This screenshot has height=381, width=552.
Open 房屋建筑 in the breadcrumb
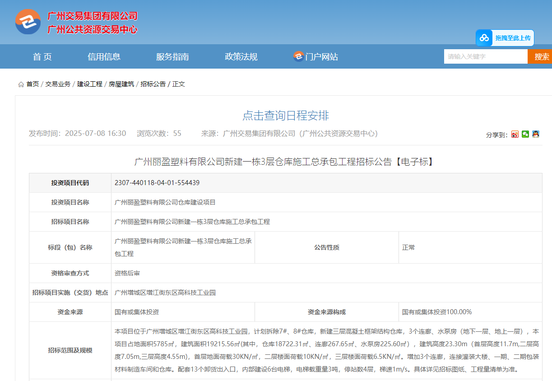coord(121,84)
